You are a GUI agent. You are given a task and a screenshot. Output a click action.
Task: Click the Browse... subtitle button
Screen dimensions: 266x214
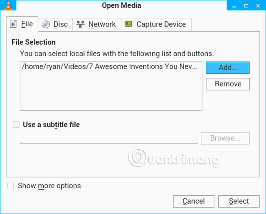click(x=225, y=138)
